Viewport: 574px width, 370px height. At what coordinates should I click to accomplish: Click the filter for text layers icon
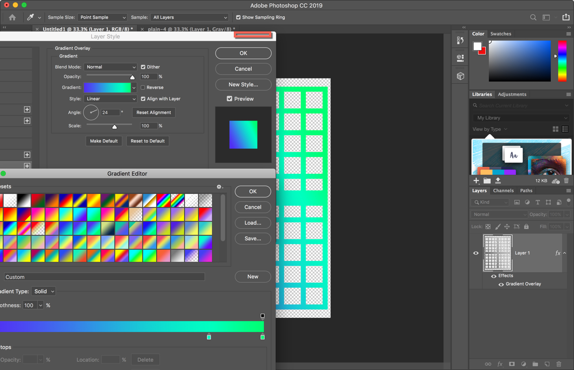point(537,202)
